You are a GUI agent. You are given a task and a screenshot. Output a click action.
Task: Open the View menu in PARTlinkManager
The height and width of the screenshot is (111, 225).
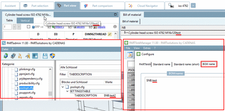coord(136,48)
